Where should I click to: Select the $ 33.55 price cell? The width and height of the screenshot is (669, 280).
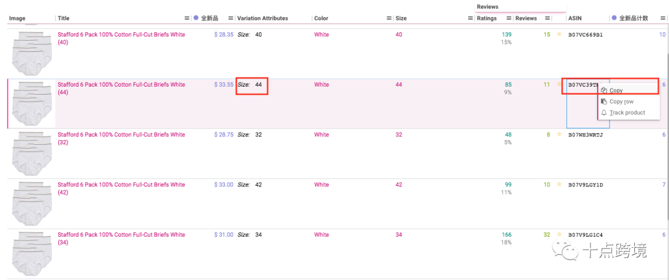coord(224,84)
